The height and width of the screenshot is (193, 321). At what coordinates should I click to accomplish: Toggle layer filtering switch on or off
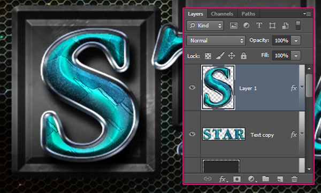[299, 26]
